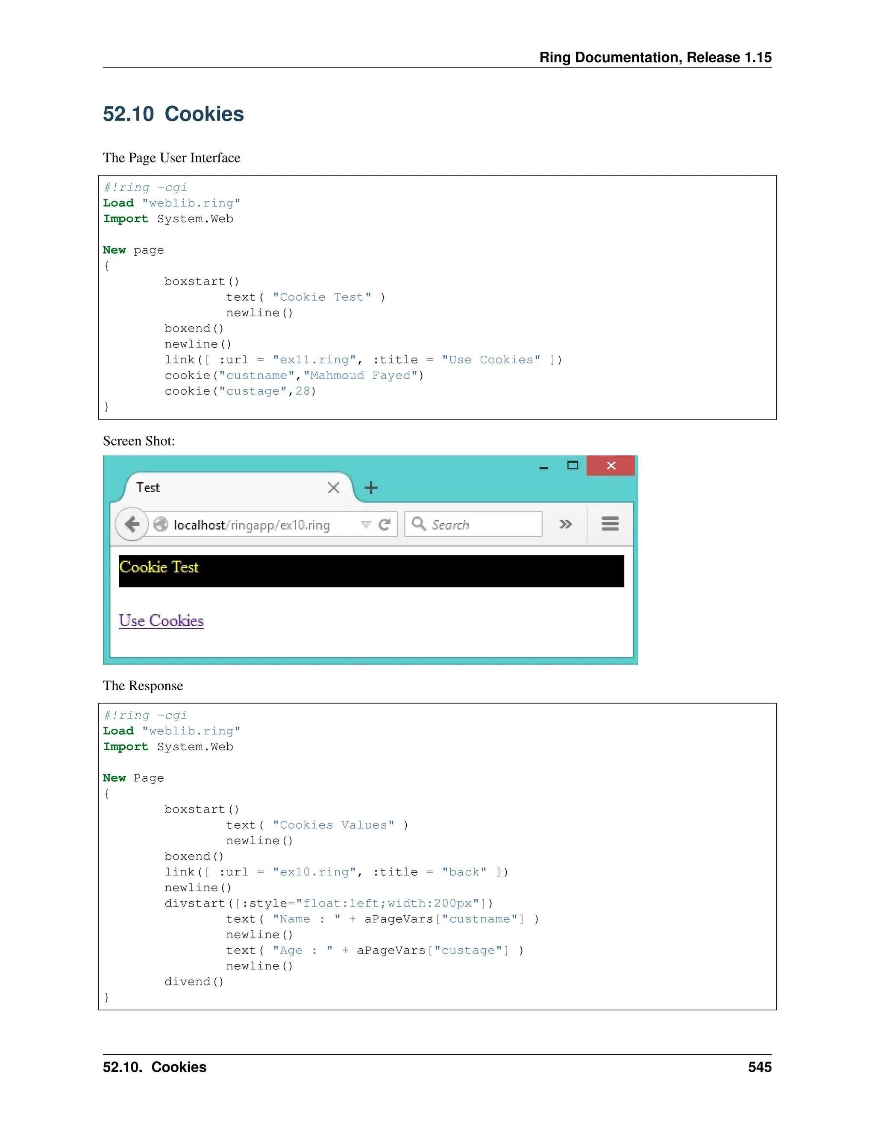Image resolution: width=875 pixels, height=1132 pixels.
Task: Click page number 545 in footer
Action: pos(759,1067)
